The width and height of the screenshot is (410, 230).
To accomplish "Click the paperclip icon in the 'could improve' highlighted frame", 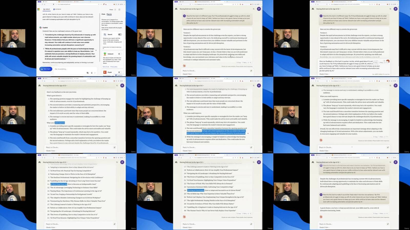I will (x=115, y=147).
